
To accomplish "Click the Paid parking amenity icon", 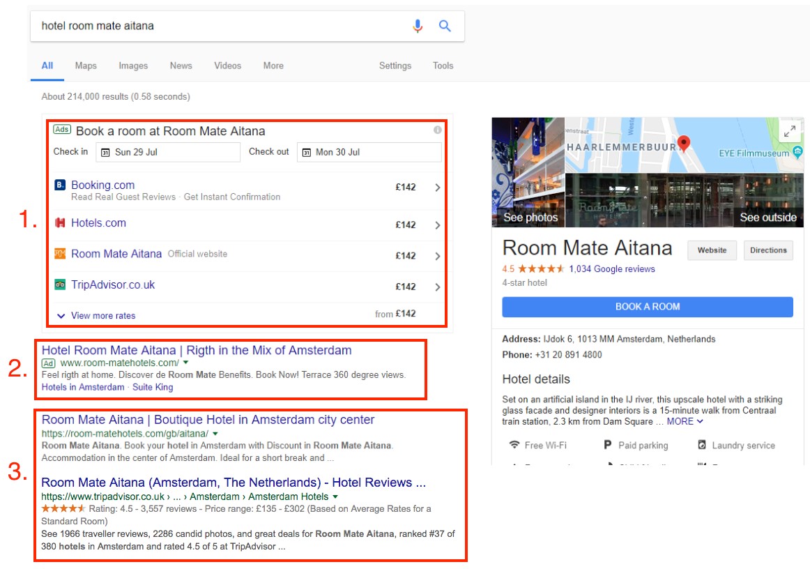I will coord(608,445).
